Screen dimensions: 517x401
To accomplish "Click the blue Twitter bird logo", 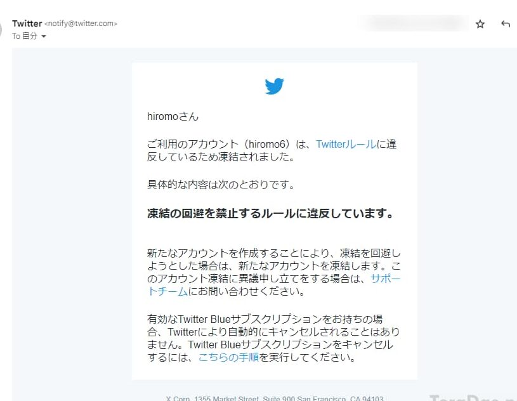I will 274,86.
